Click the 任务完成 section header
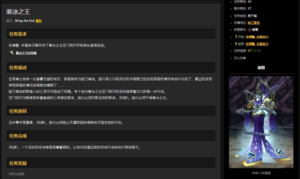Screen dimensions: 300x179 pyautogui.click(x=18, y=136)
